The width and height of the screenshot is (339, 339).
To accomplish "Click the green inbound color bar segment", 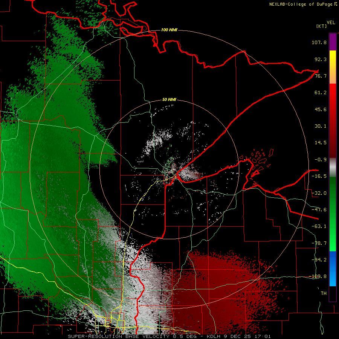I will (x=333, y=214).
